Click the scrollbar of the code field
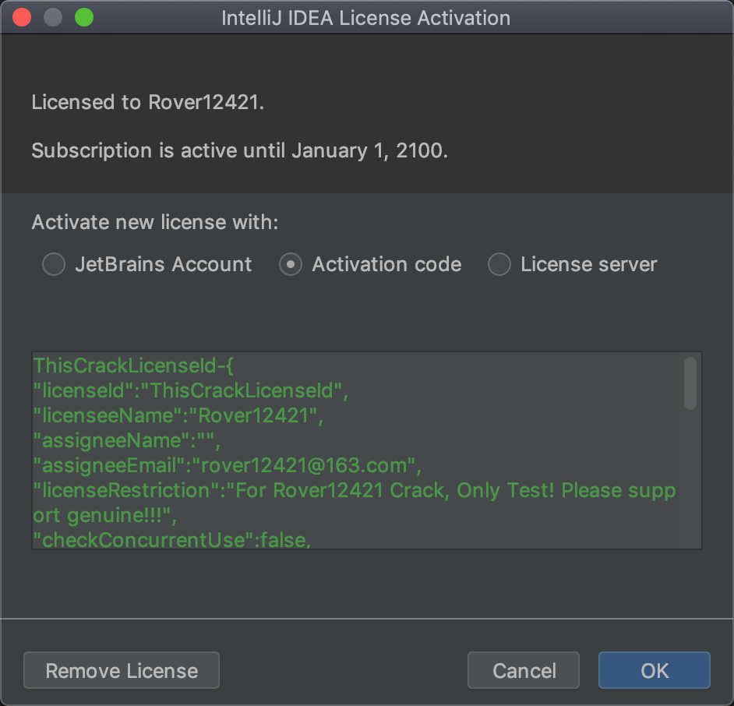The width and height of the screenshot is (734, 706). pos(690,382)
